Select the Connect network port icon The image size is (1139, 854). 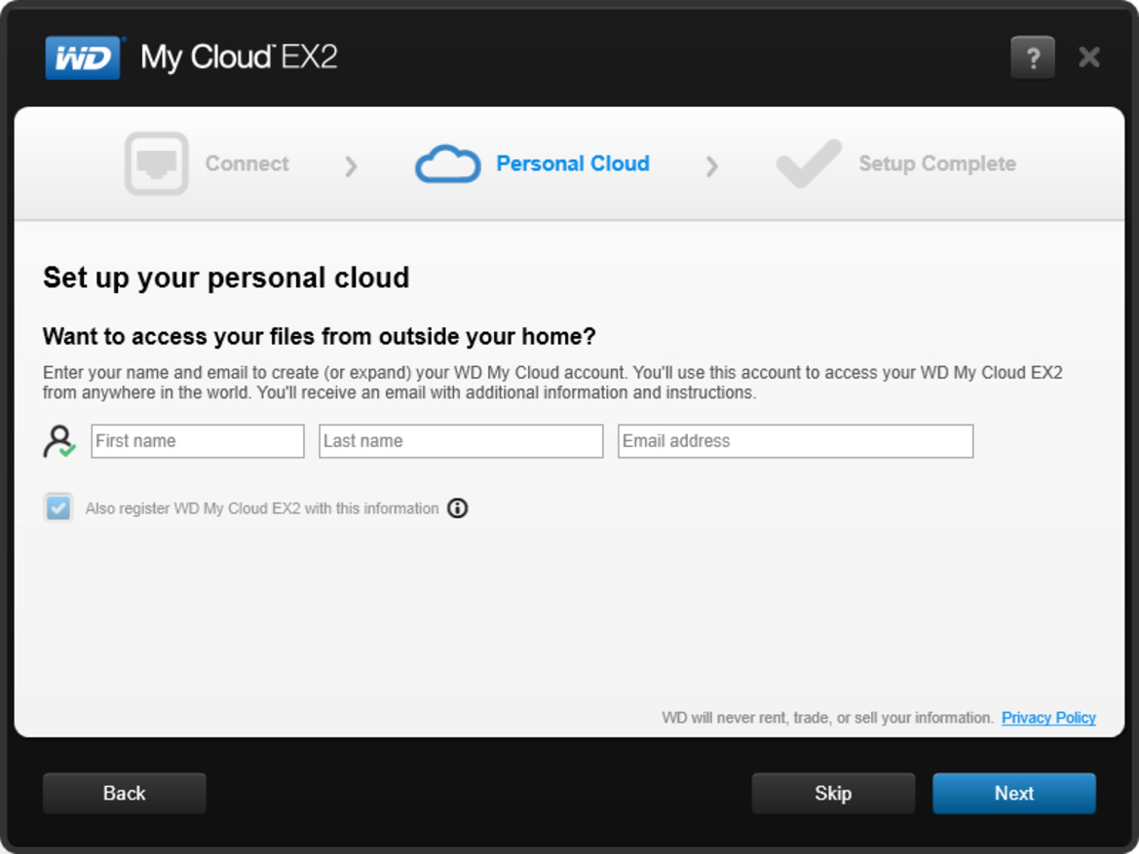point(156,164)
